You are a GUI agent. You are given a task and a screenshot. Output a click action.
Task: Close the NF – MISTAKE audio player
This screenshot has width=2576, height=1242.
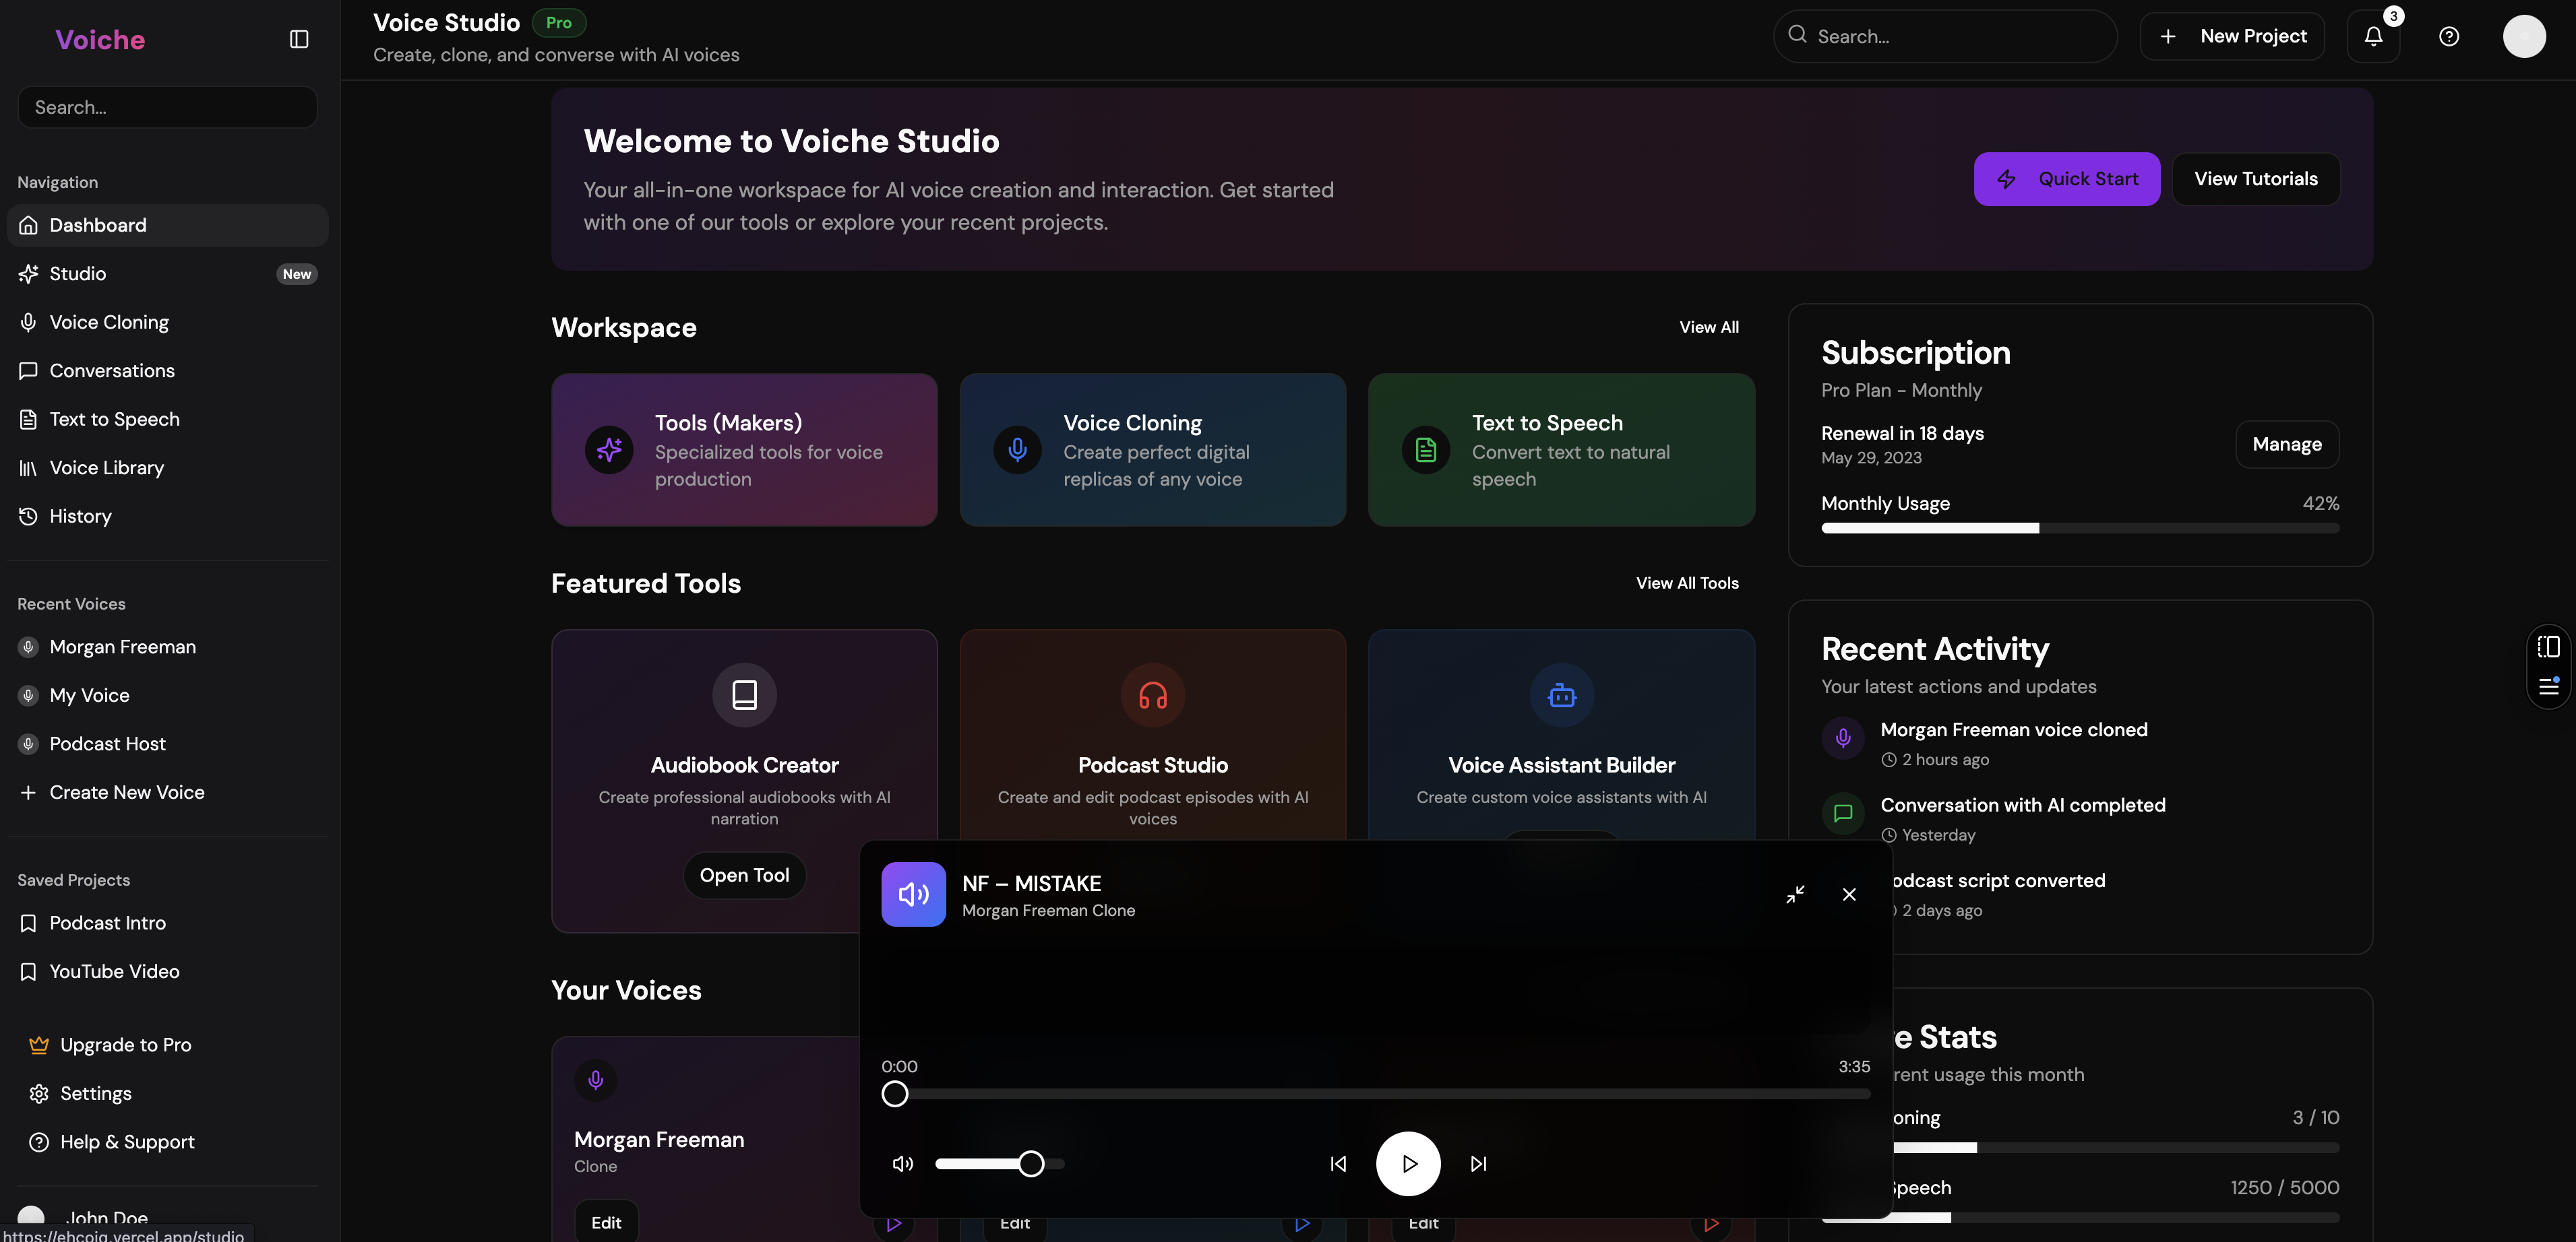(1849, 894)
